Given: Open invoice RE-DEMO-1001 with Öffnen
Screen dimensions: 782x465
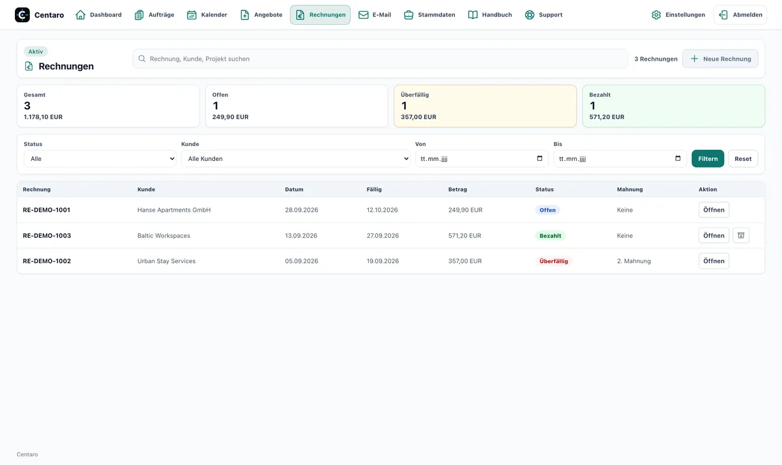Looking at the screenshot, I should 714,210.
